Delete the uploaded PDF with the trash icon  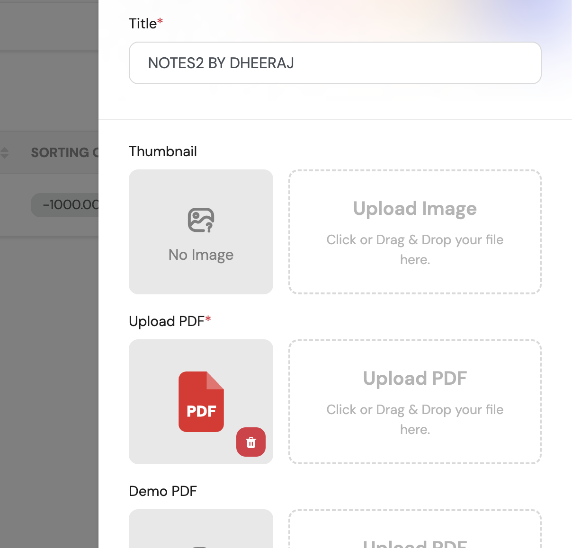point(251,442)
